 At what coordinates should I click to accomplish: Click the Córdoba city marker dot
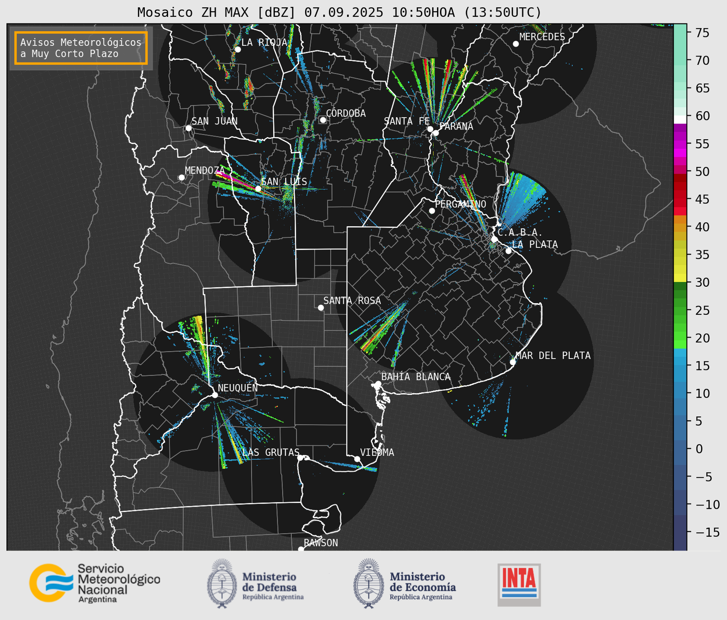[x=323, y=120]
